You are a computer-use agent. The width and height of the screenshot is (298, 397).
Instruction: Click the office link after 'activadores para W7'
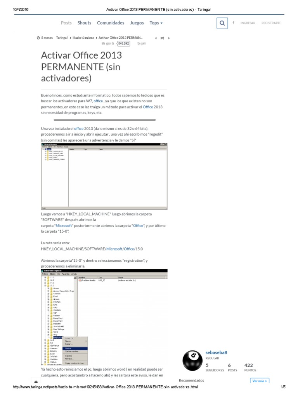[98, 101]
